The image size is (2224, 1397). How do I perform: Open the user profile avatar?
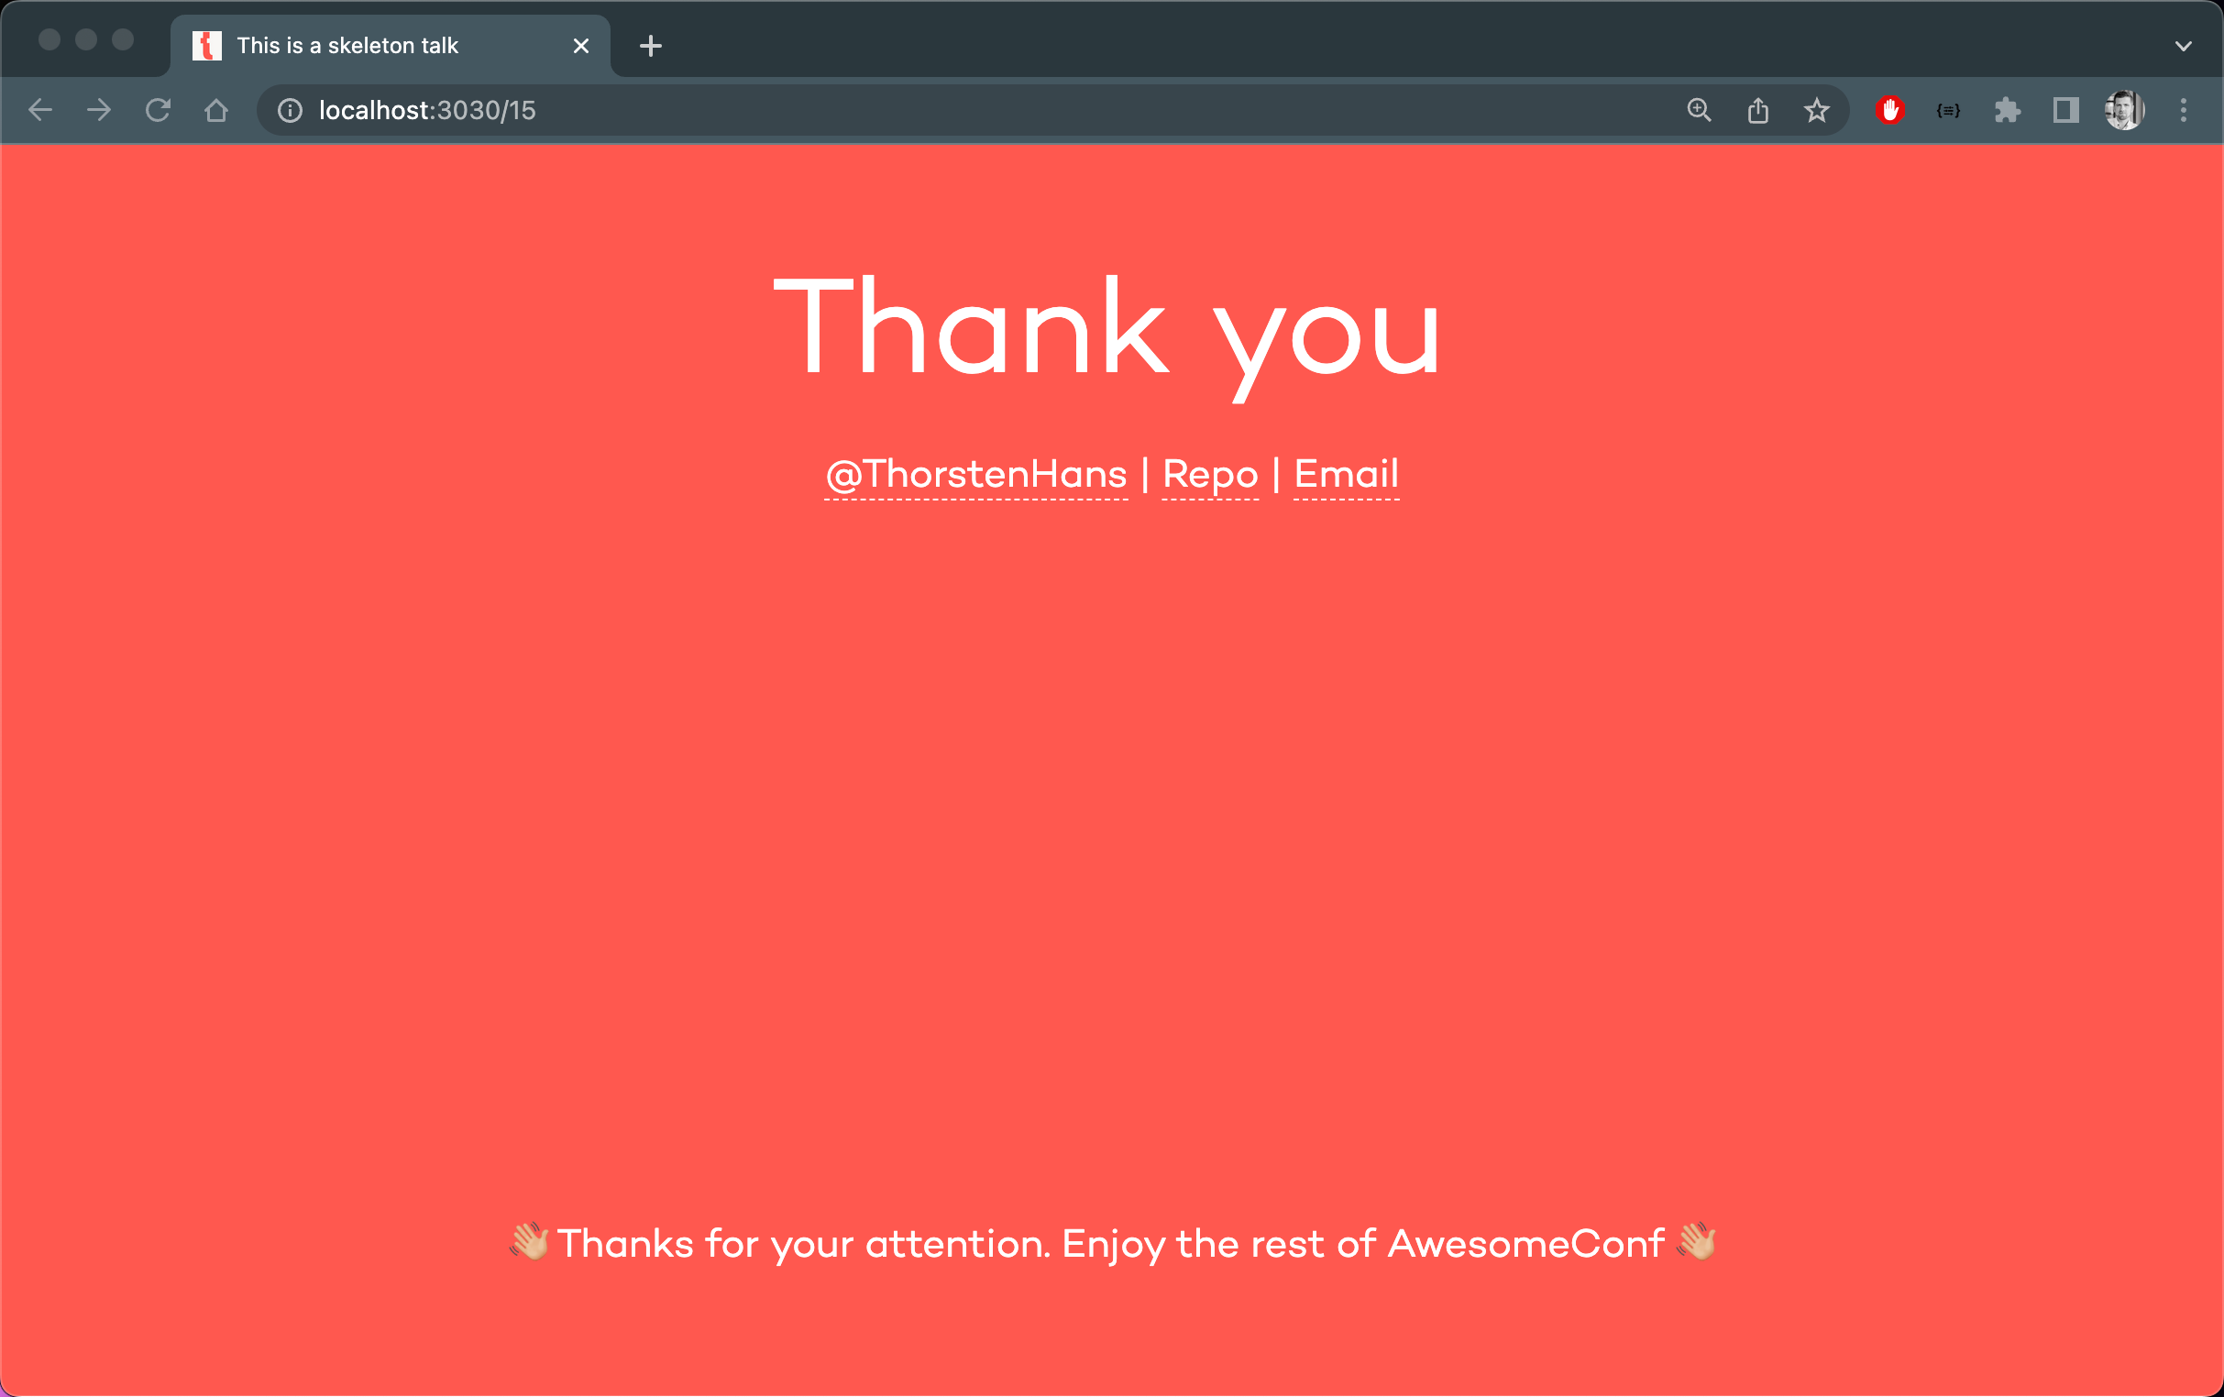click(x=2123, y=111)
